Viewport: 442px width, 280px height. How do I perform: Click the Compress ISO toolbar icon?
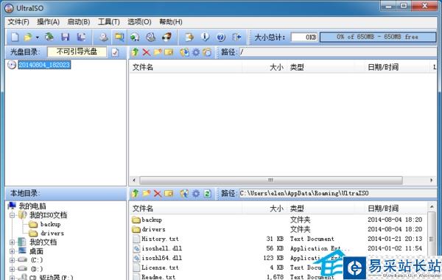pyautogui.click(x=119, y=37)
